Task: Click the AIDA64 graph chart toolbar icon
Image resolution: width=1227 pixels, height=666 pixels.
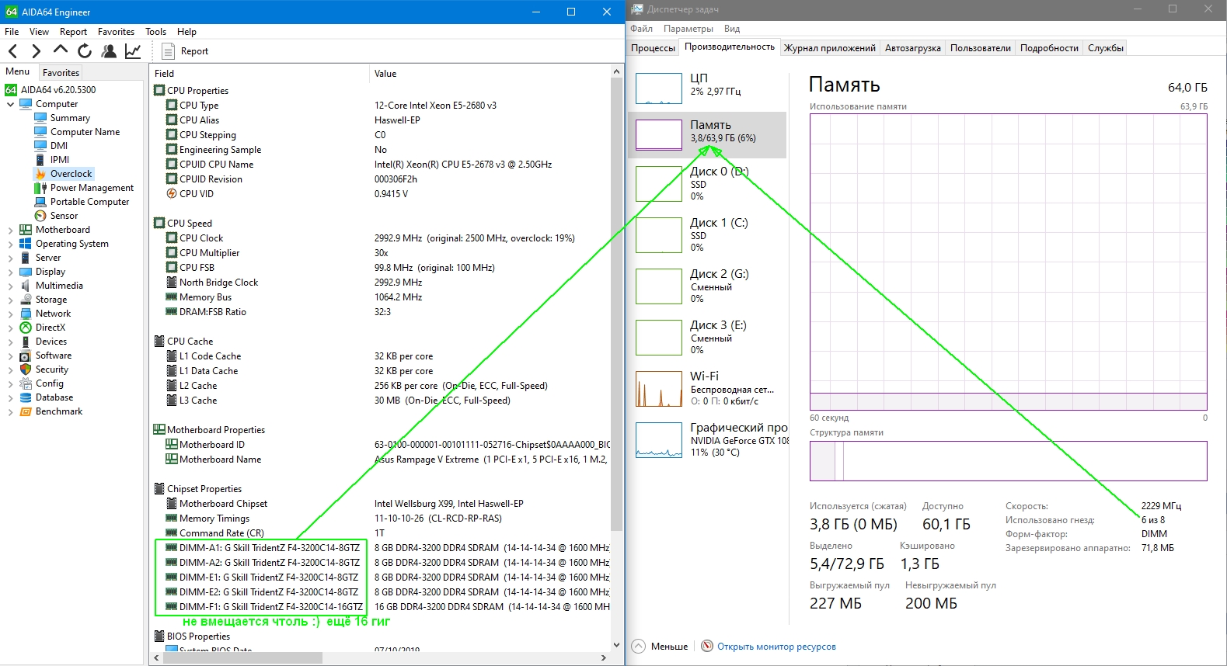Action: click(x=133, y=51)
